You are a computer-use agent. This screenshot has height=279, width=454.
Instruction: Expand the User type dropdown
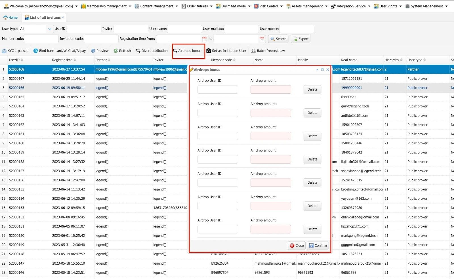[x=50, y=29]
